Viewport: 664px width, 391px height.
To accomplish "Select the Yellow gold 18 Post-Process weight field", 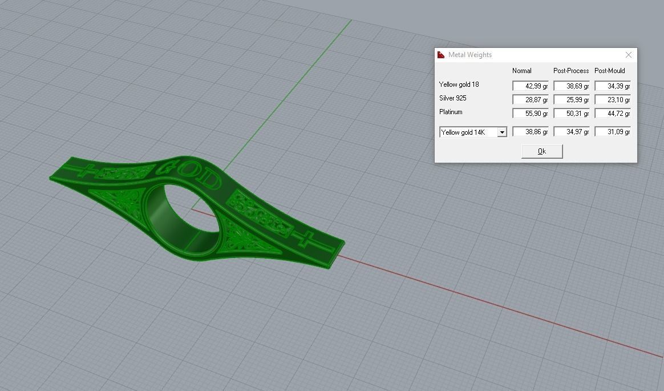I will tap(571, 86).
